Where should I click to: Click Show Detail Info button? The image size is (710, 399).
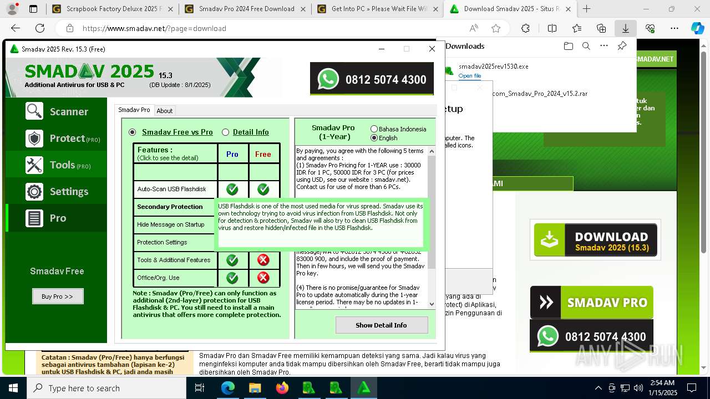point(382,325)
